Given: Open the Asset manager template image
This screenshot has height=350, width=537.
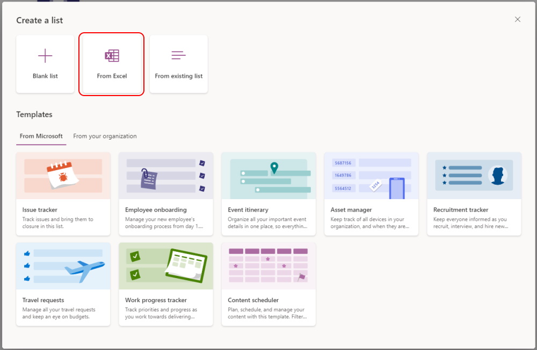Looking at the screenshot, I should (371, 176).
